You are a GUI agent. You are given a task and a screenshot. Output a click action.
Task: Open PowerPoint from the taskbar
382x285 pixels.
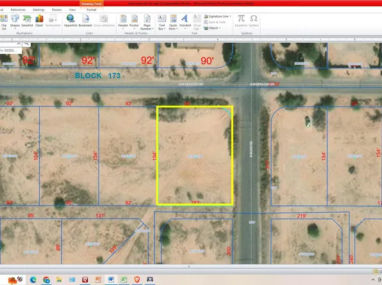point(98,280)
